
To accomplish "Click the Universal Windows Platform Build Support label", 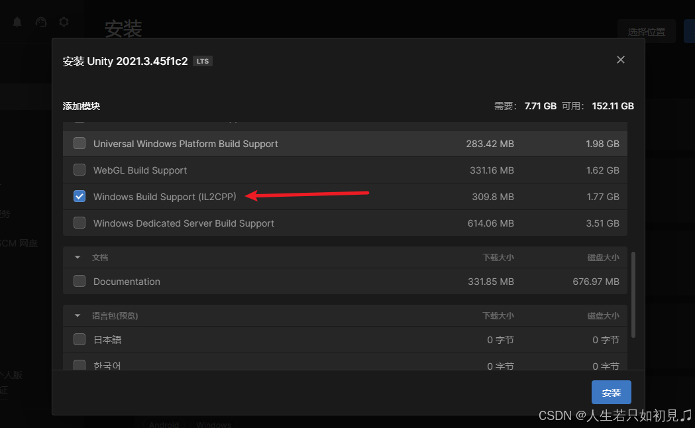I will pos(186,144).
